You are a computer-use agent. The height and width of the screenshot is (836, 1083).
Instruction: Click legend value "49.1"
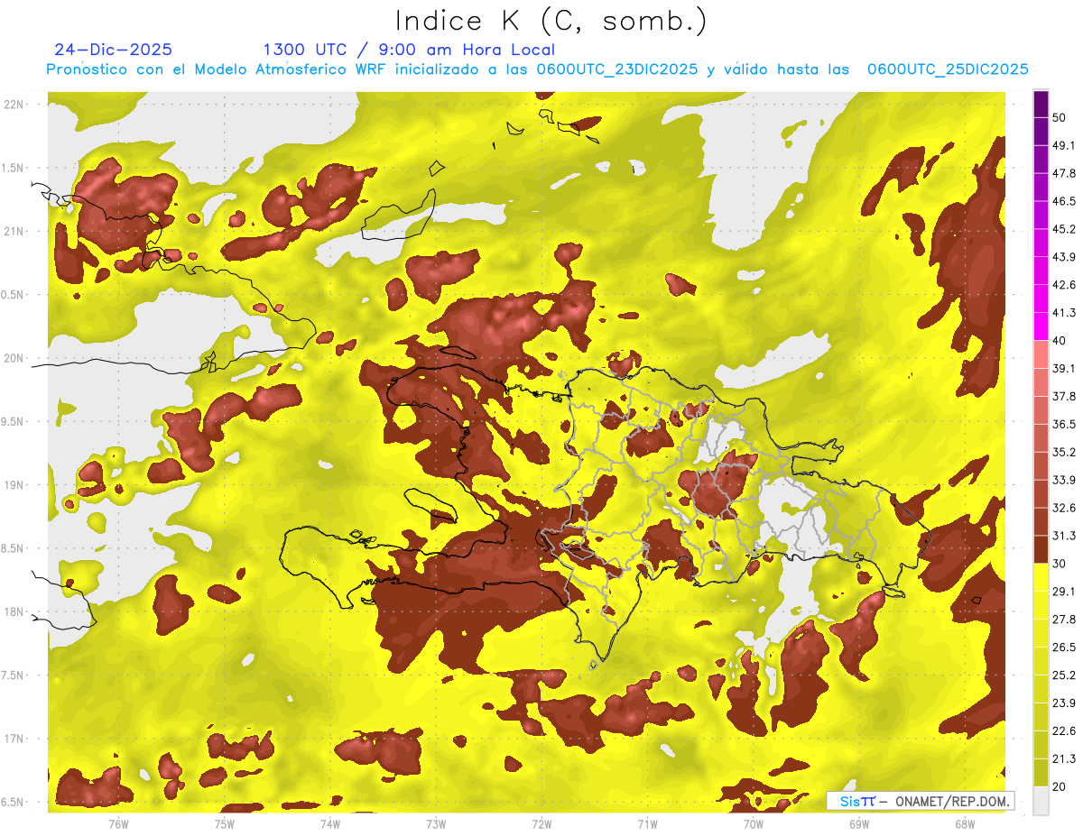(1064, 145)
